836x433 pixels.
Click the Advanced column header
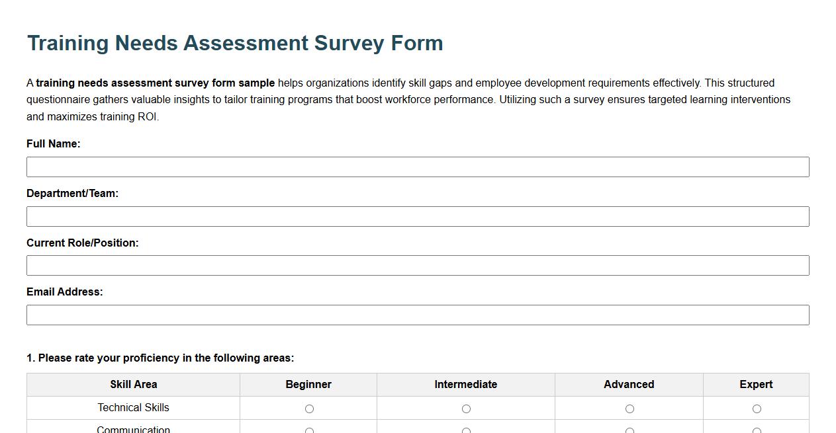coord(629,384)
